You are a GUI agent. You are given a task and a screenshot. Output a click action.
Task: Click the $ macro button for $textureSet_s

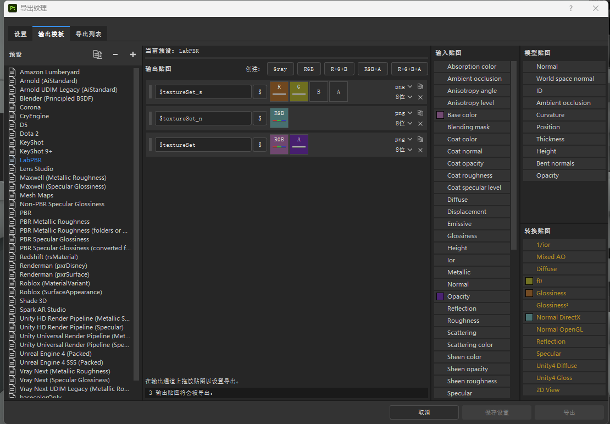[x=260, y=92]
